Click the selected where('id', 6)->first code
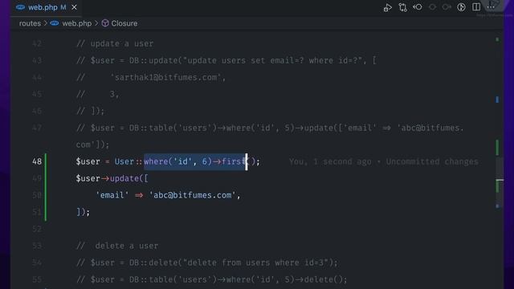 [195, 161]
